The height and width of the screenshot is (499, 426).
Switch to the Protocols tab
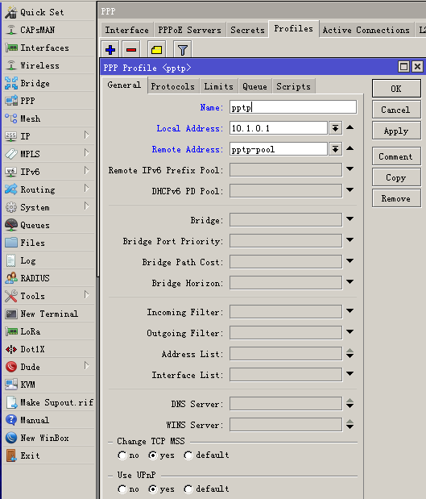point(172,86)
